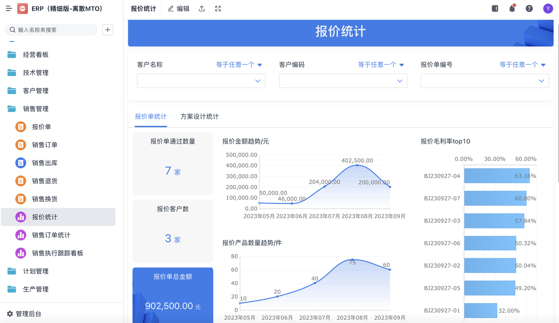Collapse the 销售管理 folder

tap(35, 109)
